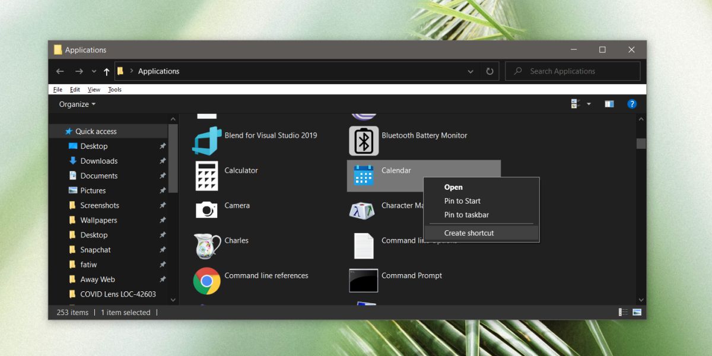The width and height of the screenshot is (712, 356).
Task: Click the Search Applications field
Action: (x=573, y=71)
